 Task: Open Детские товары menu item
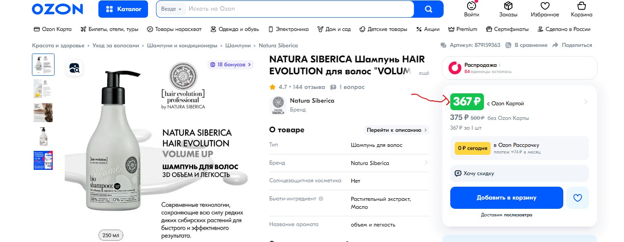coord(383,29)
